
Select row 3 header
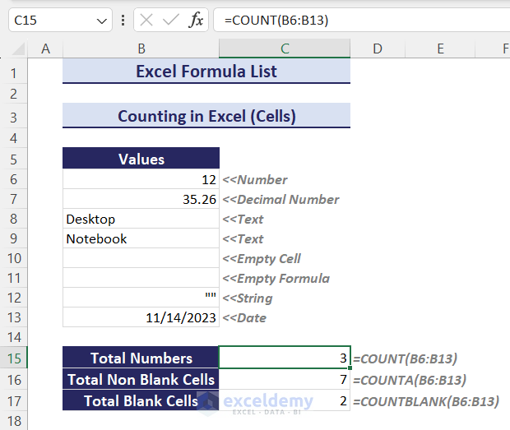(14, 117)
